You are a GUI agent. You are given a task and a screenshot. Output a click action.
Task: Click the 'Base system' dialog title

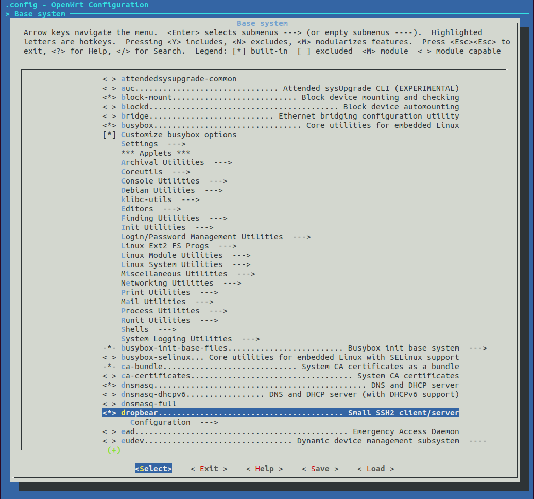262,23
